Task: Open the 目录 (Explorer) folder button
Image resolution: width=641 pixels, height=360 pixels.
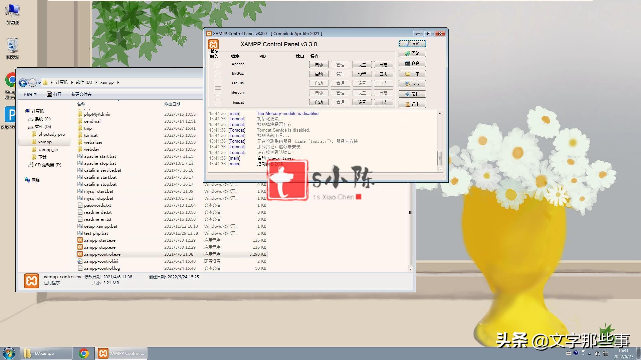Action: [x=412, y=74]
